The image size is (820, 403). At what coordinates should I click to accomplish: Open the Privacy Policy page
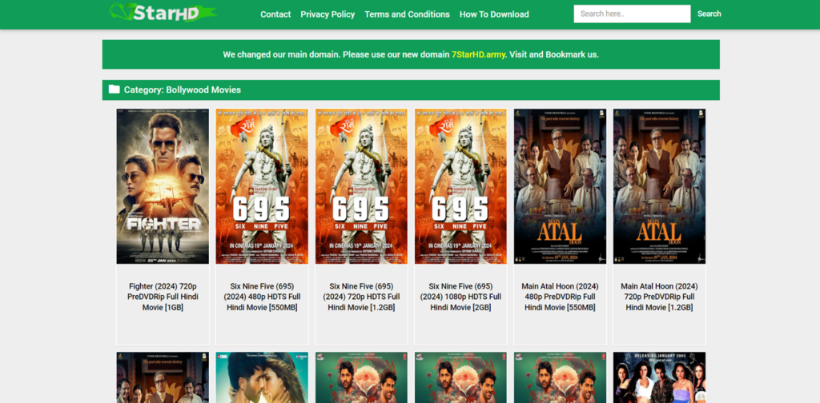point(328,14)
